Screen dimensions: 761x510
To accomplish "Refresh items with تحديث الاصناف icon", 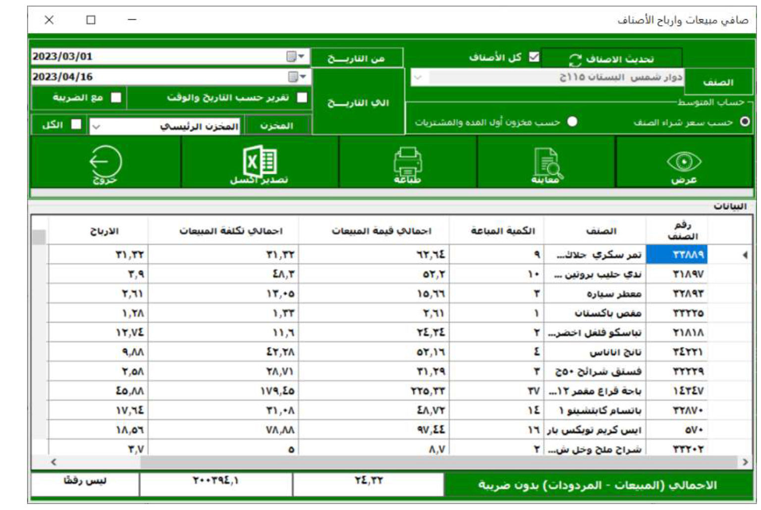I will (575, 58).
